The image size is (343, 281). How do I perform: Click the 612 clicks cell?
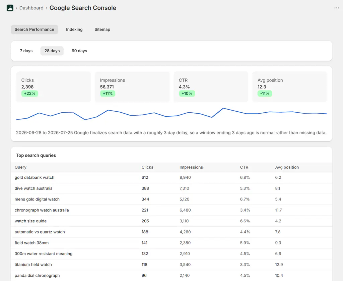[x=145, y=177]
